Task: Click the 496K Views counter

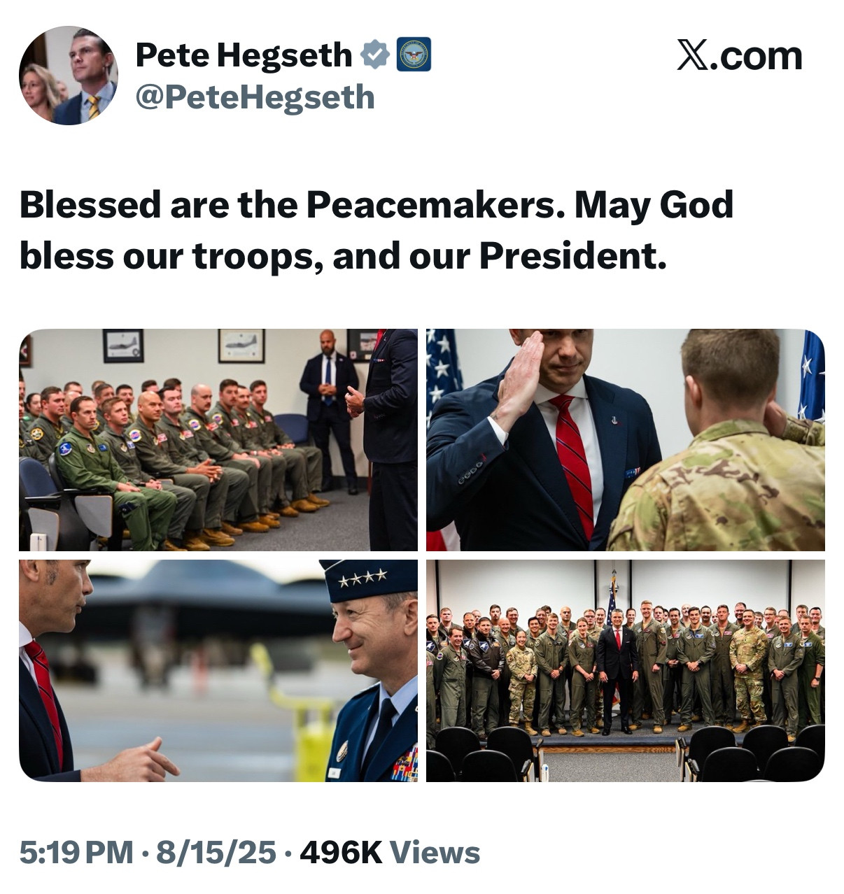Action: click(x=390, y=852)
